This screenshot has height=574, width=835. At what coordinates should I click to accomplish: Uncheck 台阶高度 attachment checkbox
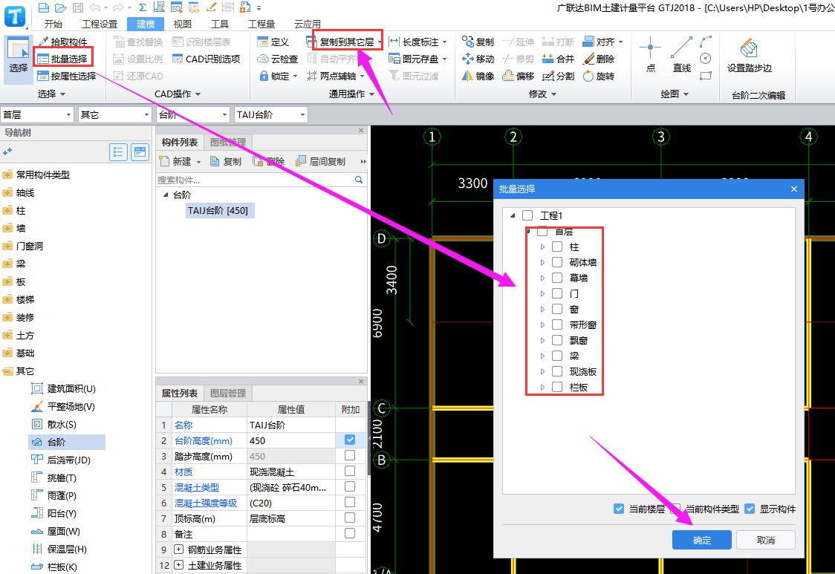tap(350, 440)
